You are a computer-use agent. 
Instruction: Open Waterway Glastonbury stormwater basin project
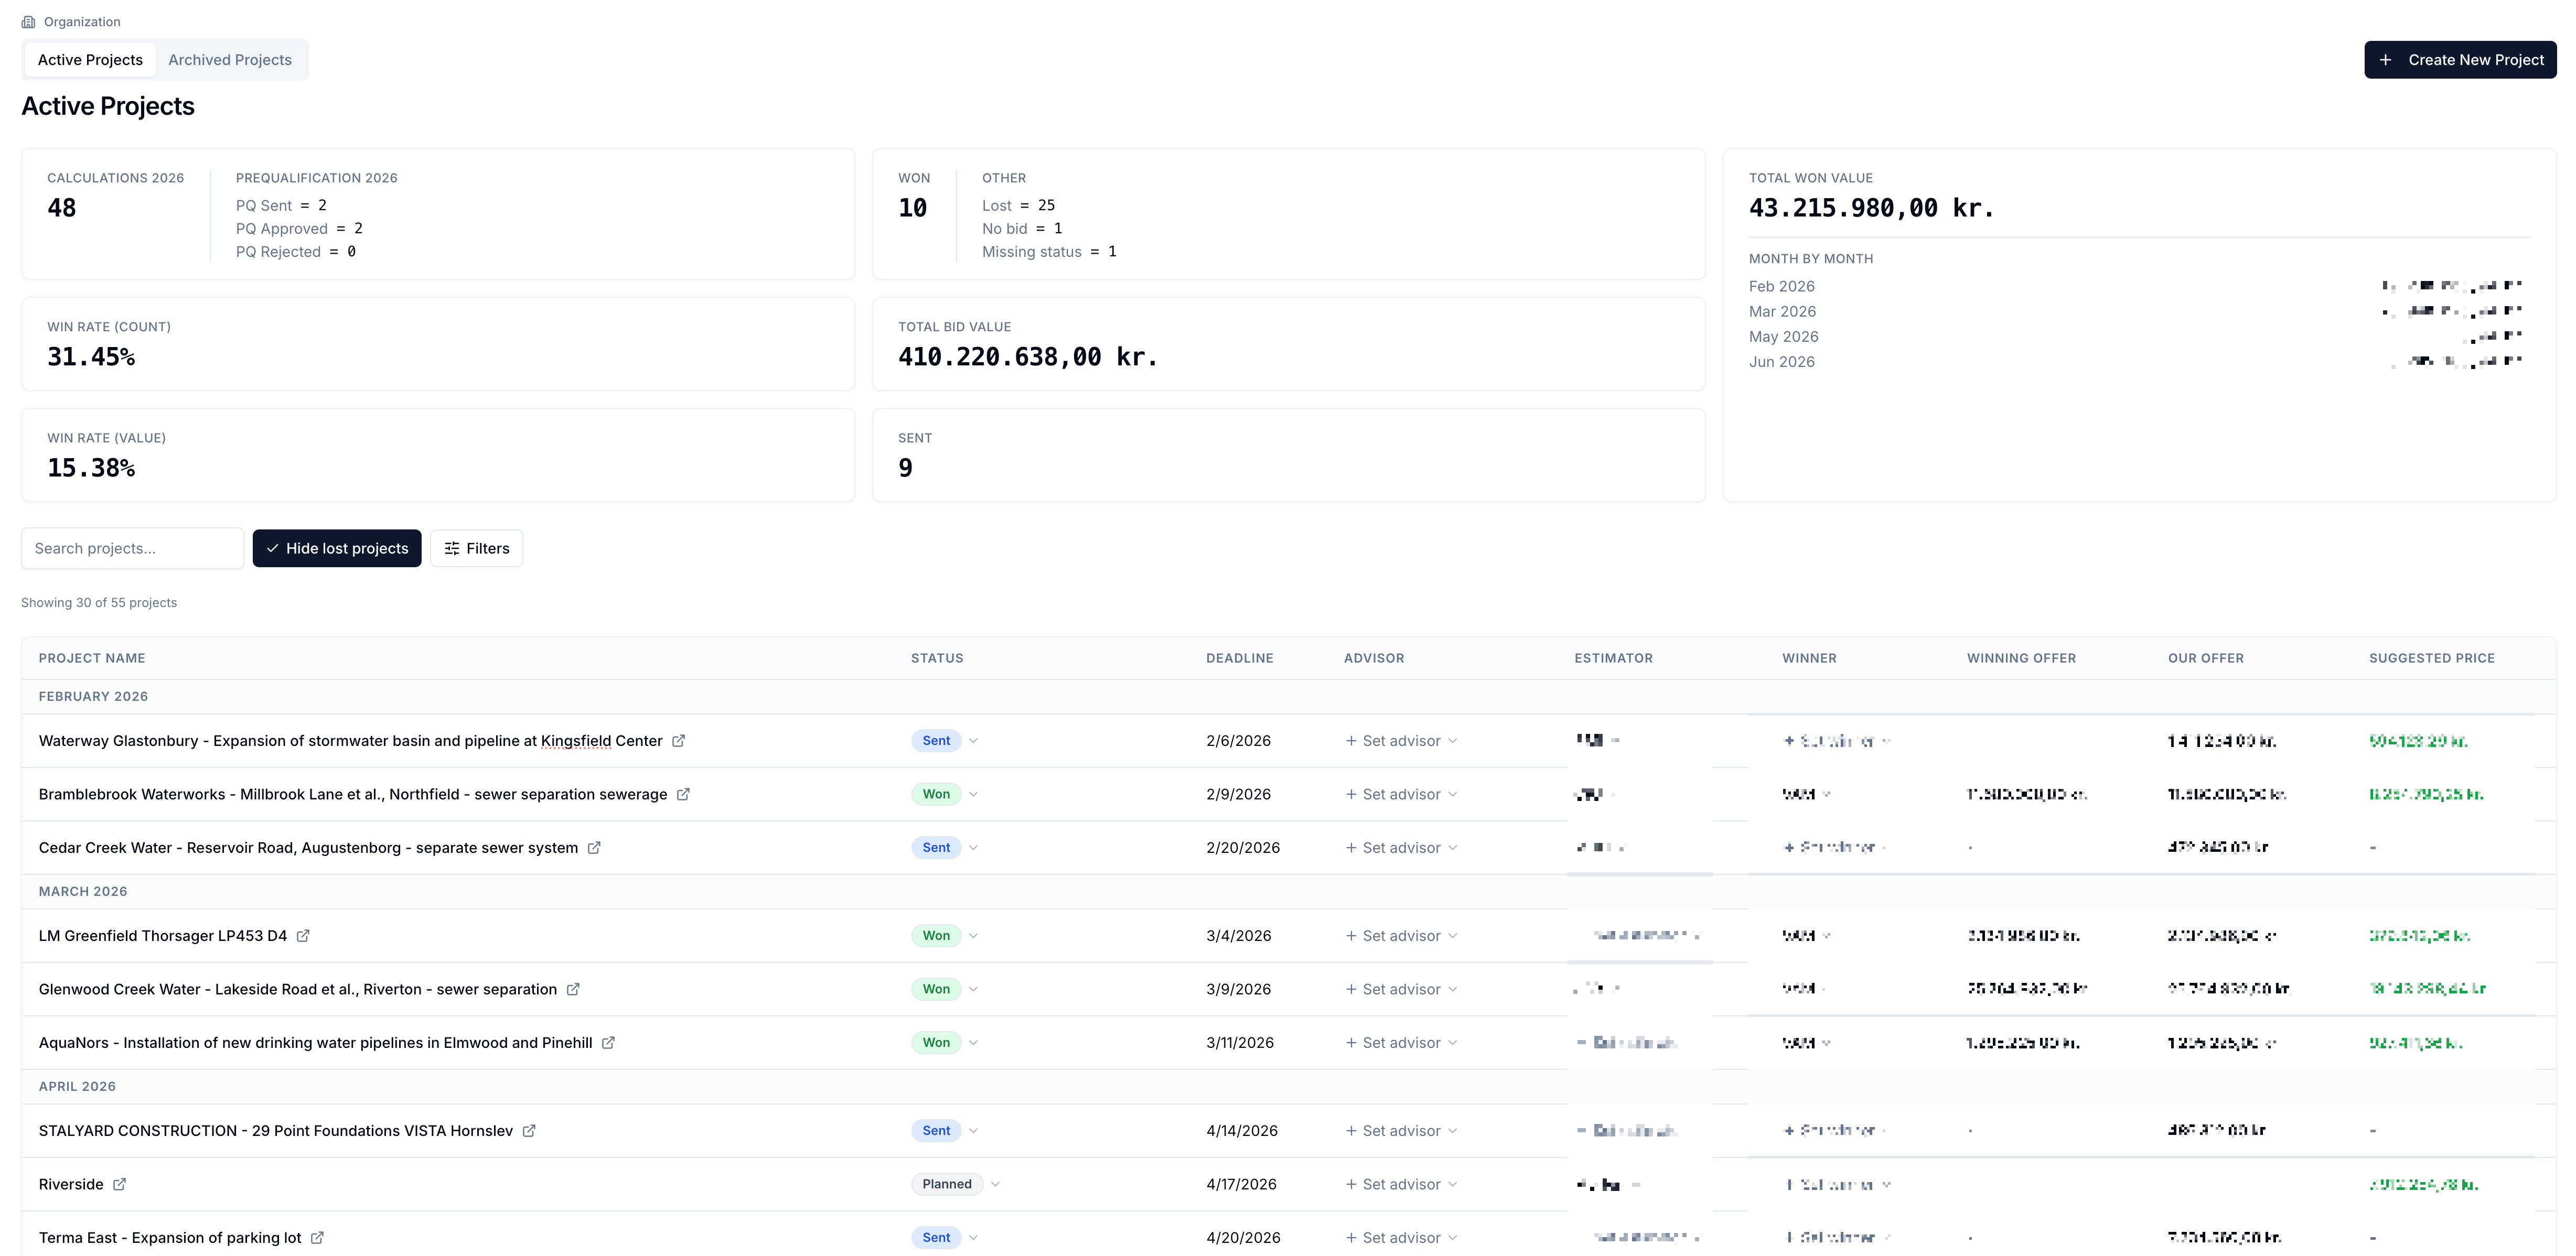(x=350, y=740)
